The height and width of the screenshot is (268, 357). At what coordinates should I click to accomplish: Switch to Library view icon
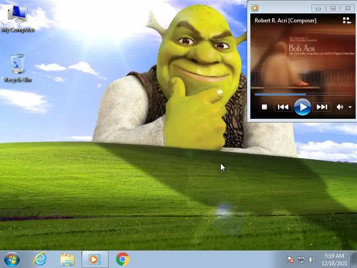(347, 21)
